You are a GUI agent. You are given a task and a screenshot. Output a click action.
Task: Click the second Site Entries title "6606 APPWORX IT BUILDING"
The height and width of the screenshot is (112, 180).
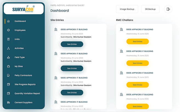pyautogui.click(x=74, y=54)
